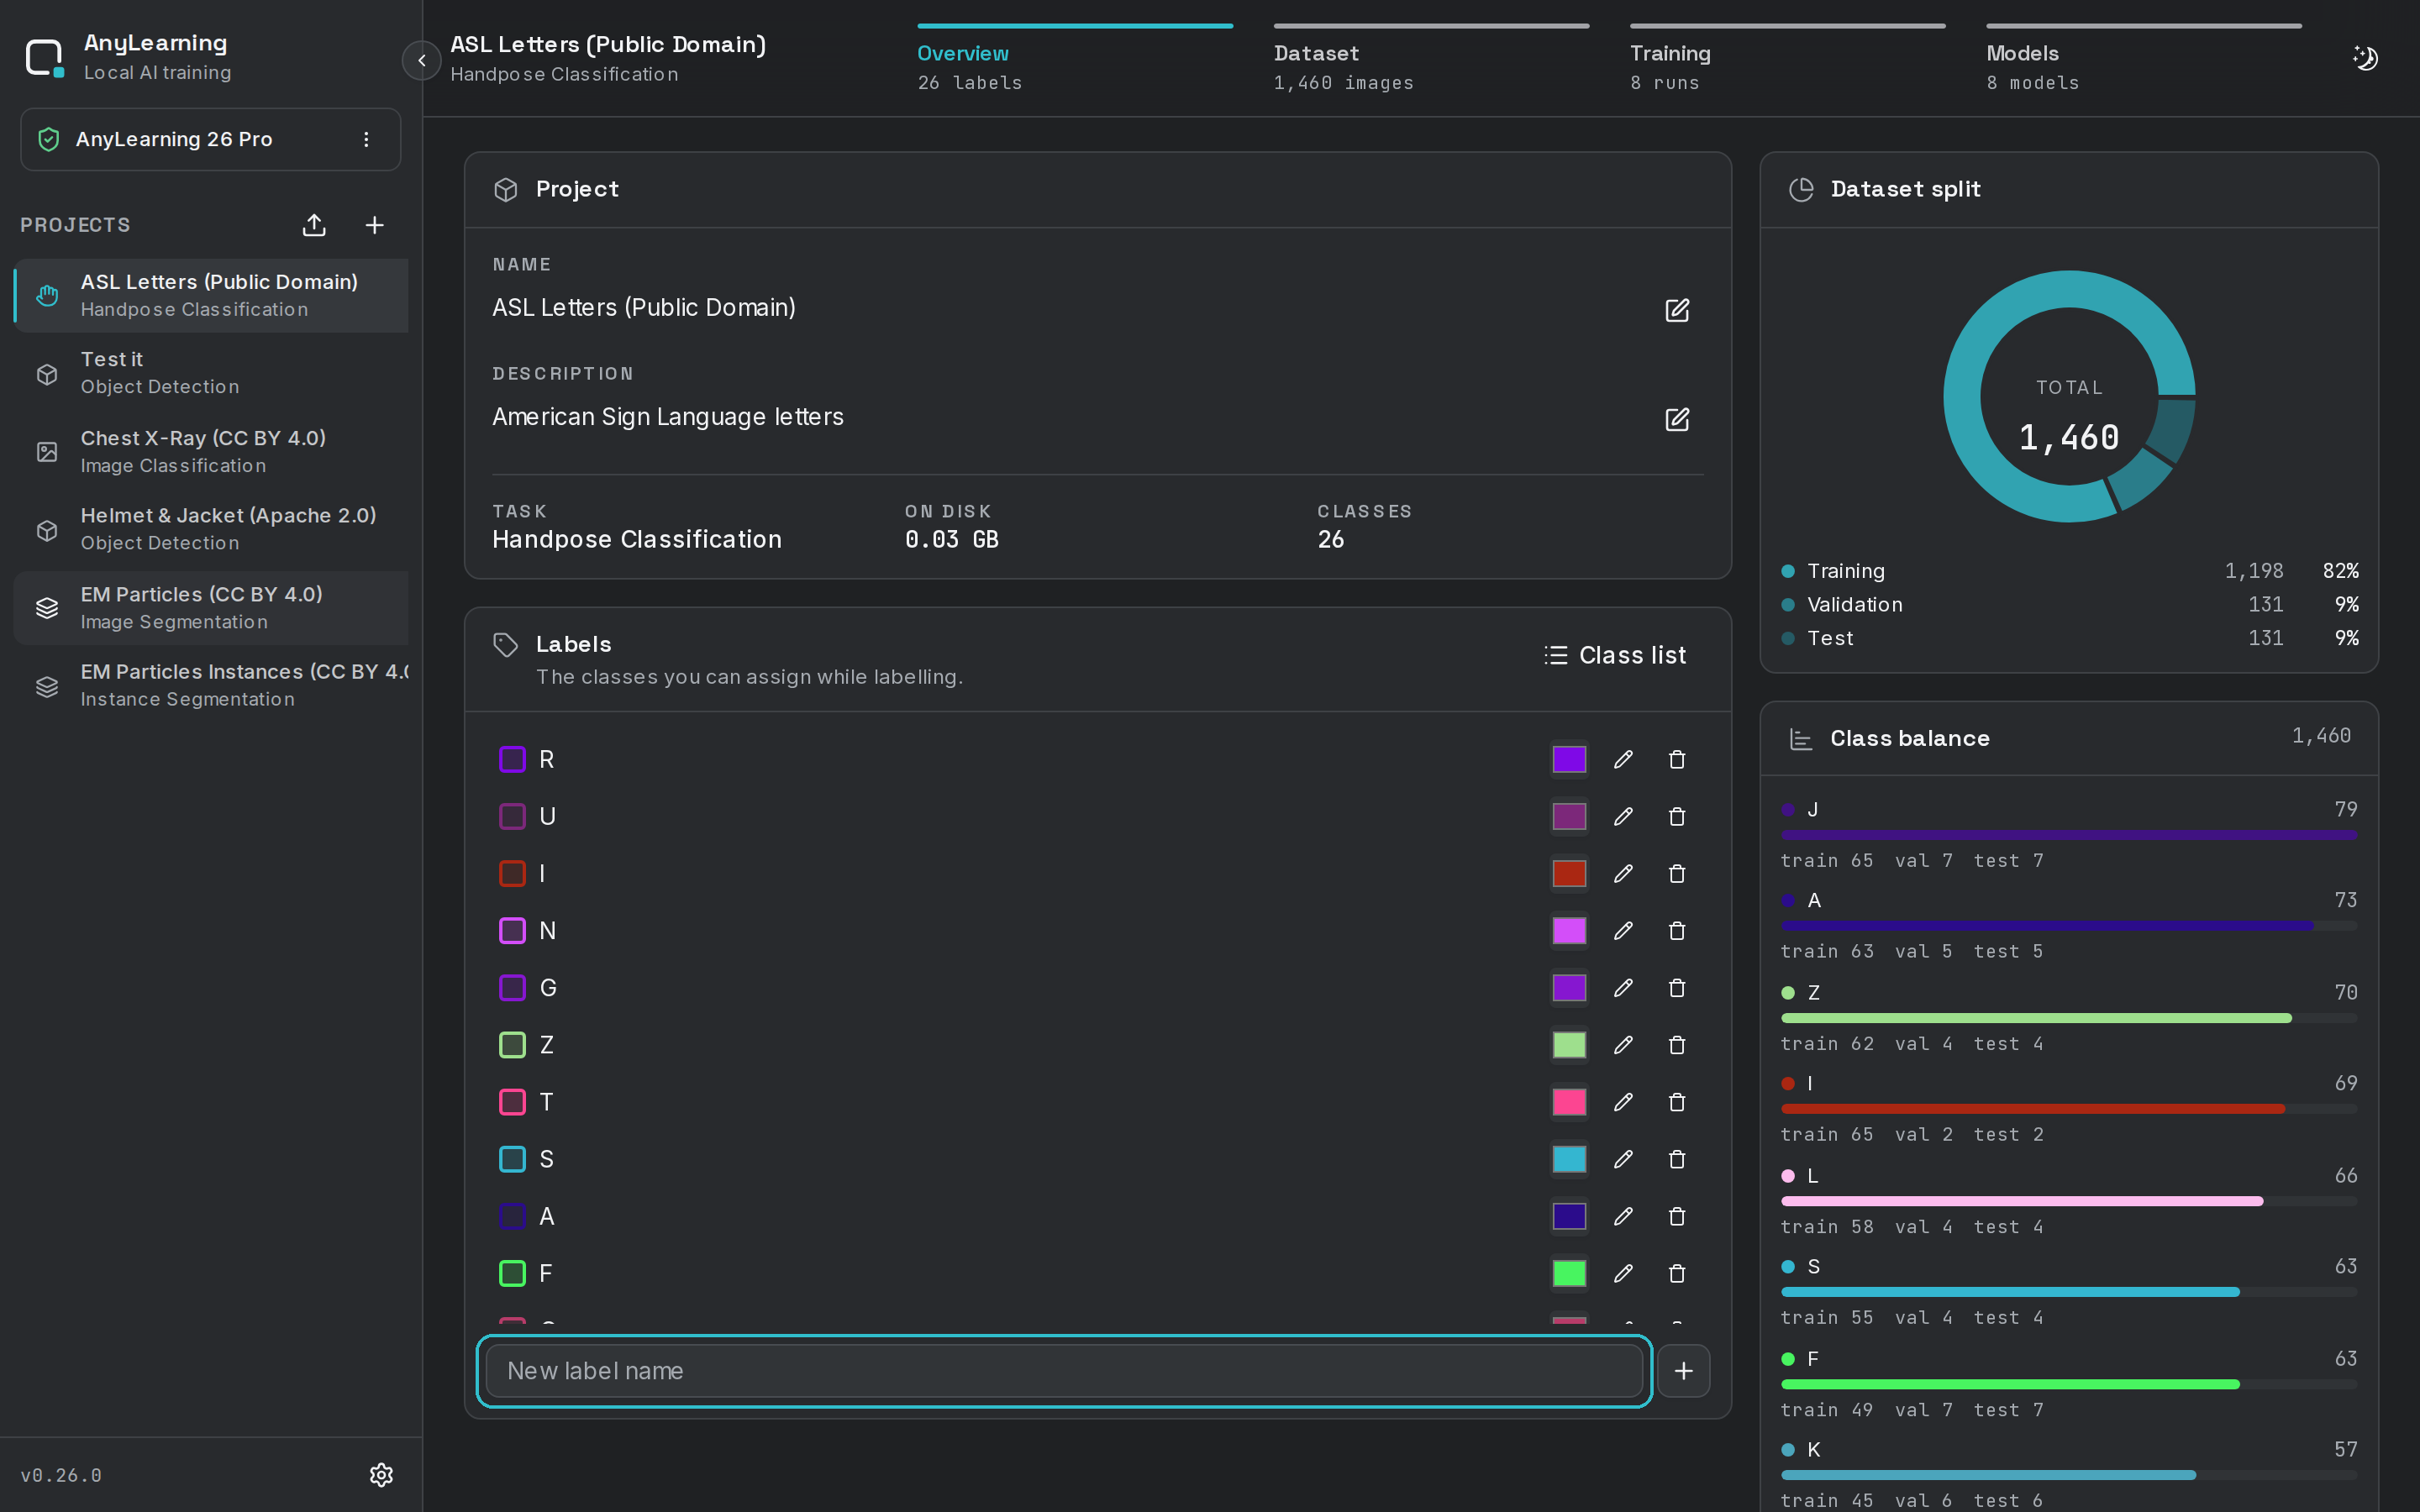Rename label R with pencil icon
This screenshot has width=2420, height=1512.
pyautogui.click(x=1623, y=760)
